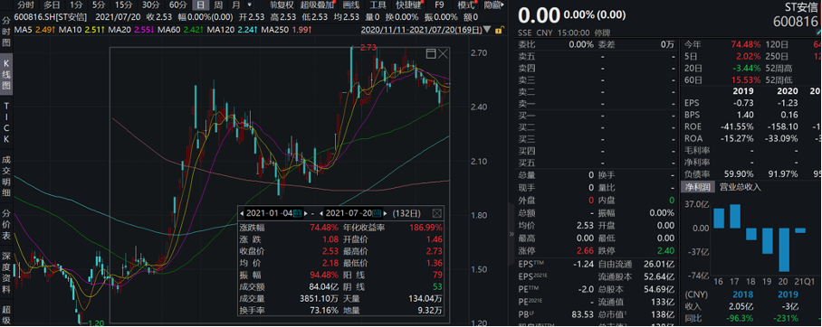Select the 周 weekly period tab

click(218, 5)
